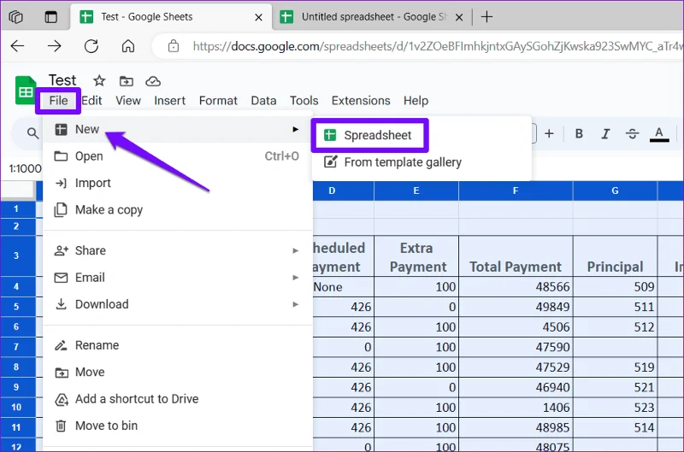Open the browser home page
The width and height of the screenshot is (684, 452).
pos(127,46)
